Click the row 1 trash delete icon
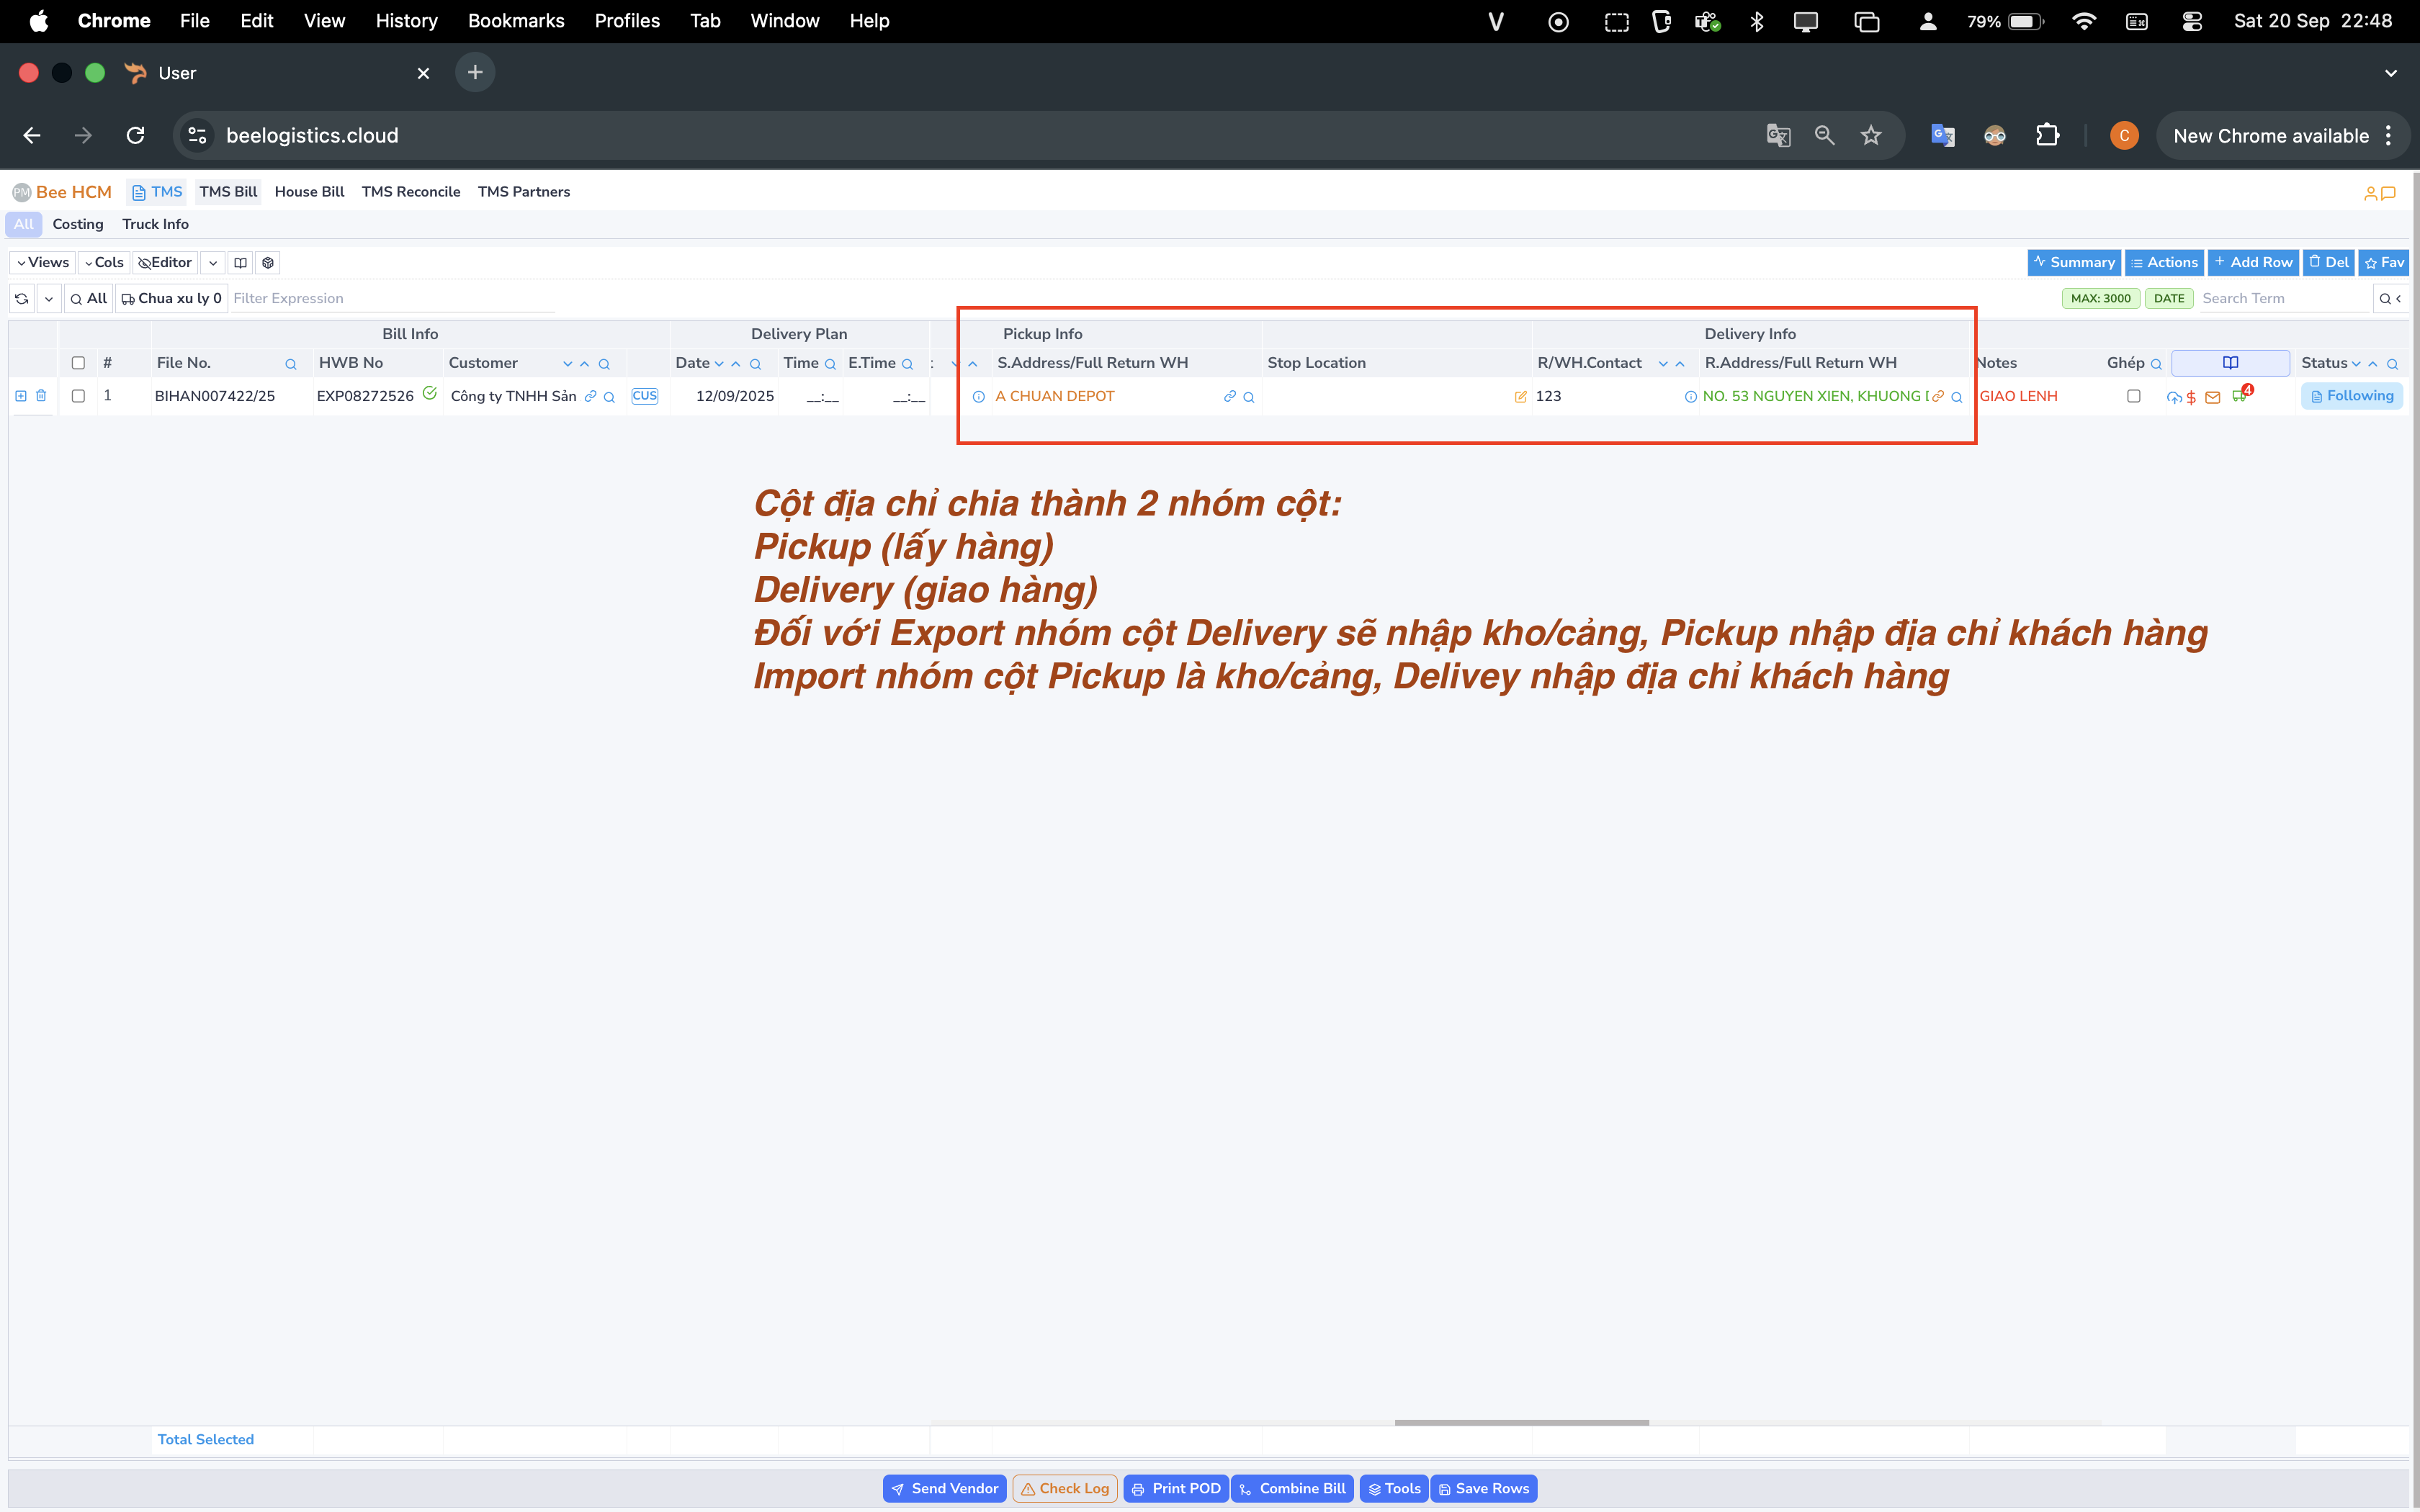This screenshot has width=2420, height=1512. 41,396
